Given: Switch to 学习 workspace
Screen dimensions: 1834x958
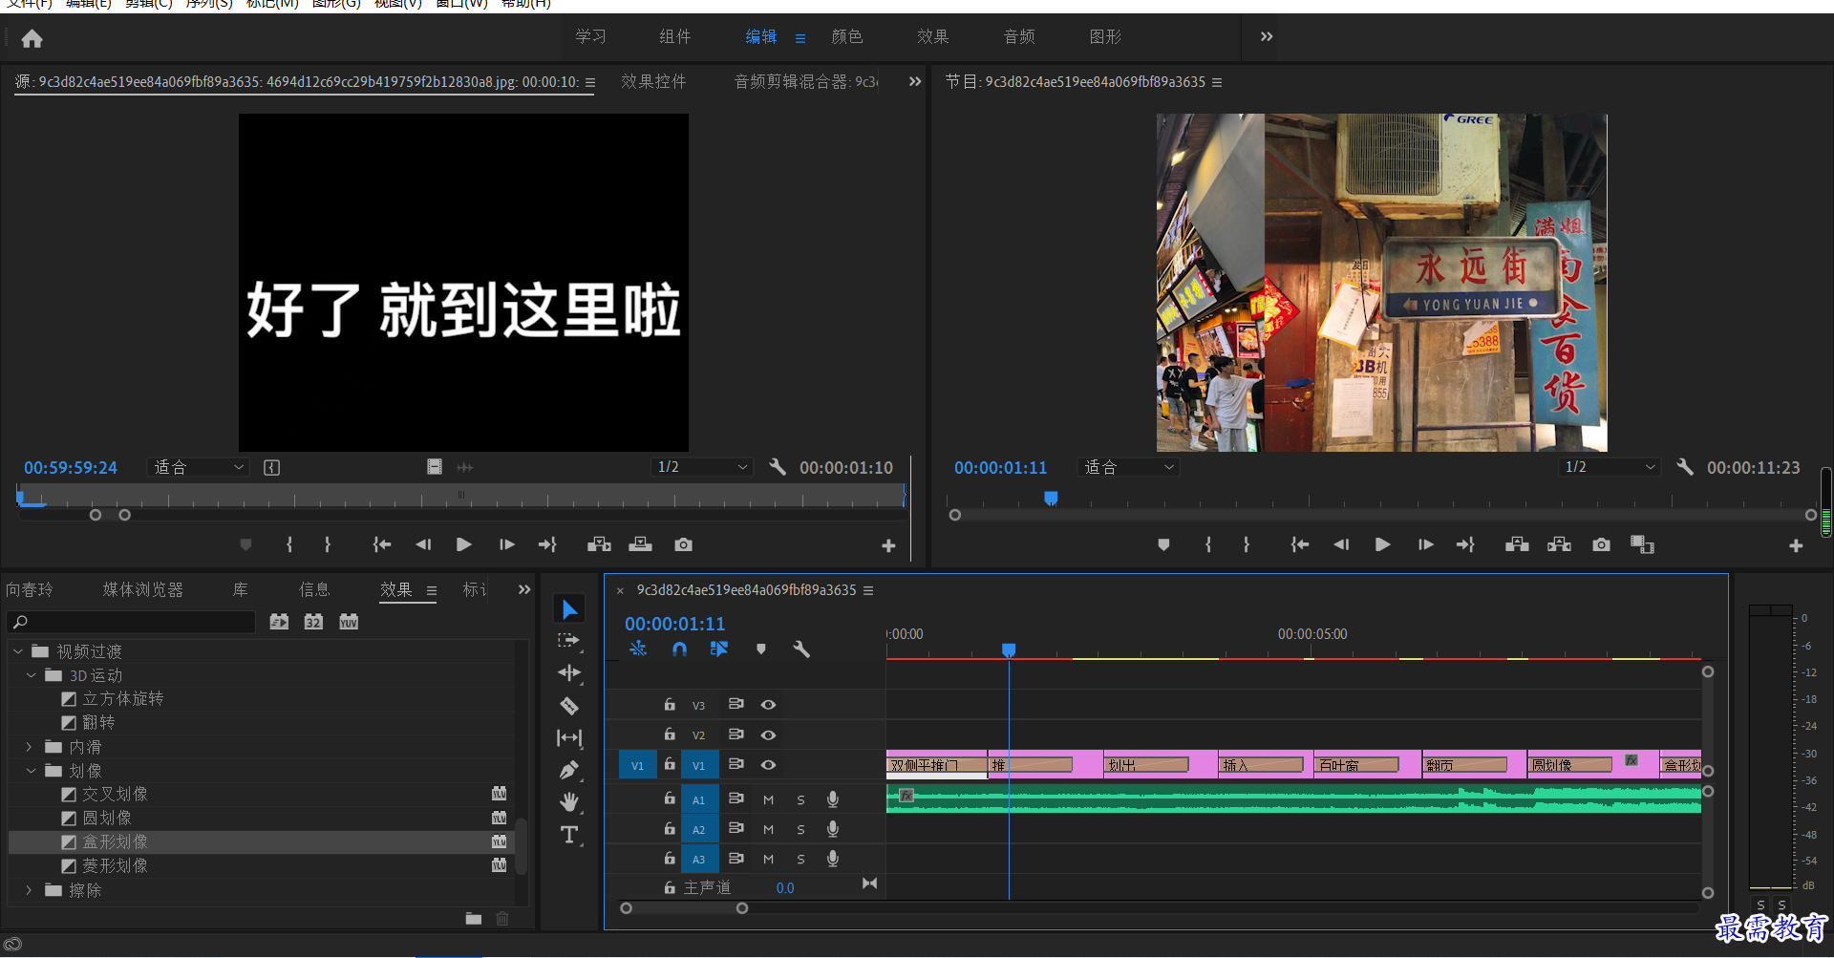Looking at the screenshot, I should (x=590, y=36).
